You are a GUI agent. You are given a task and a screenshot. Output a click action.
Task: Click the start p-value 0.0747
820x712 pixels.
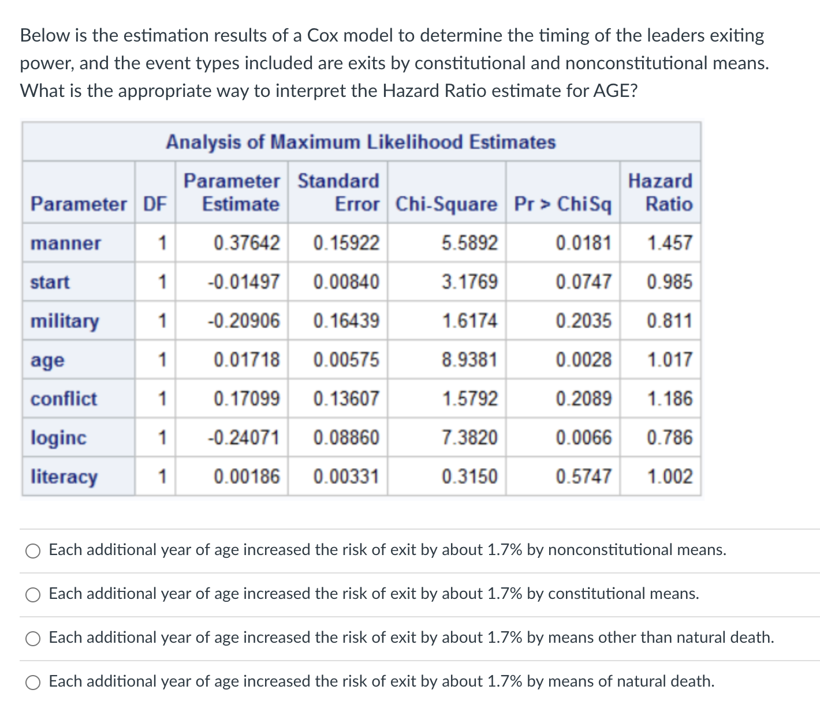point(583,282)
